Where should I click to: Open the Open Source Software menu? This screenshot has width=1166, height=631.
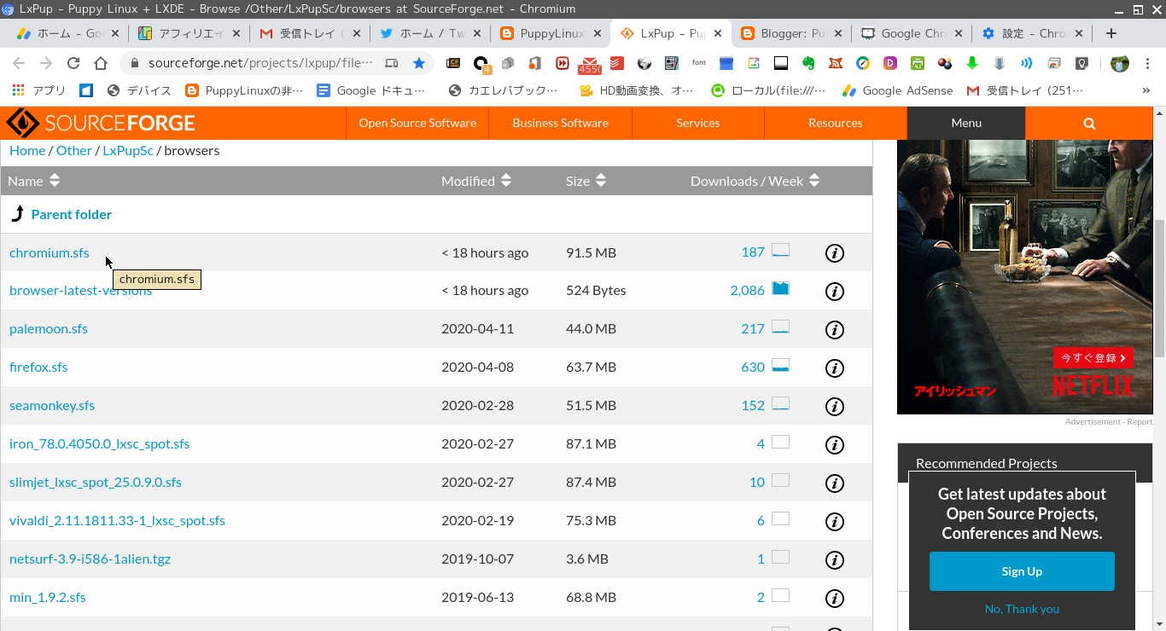click(417, 123)
